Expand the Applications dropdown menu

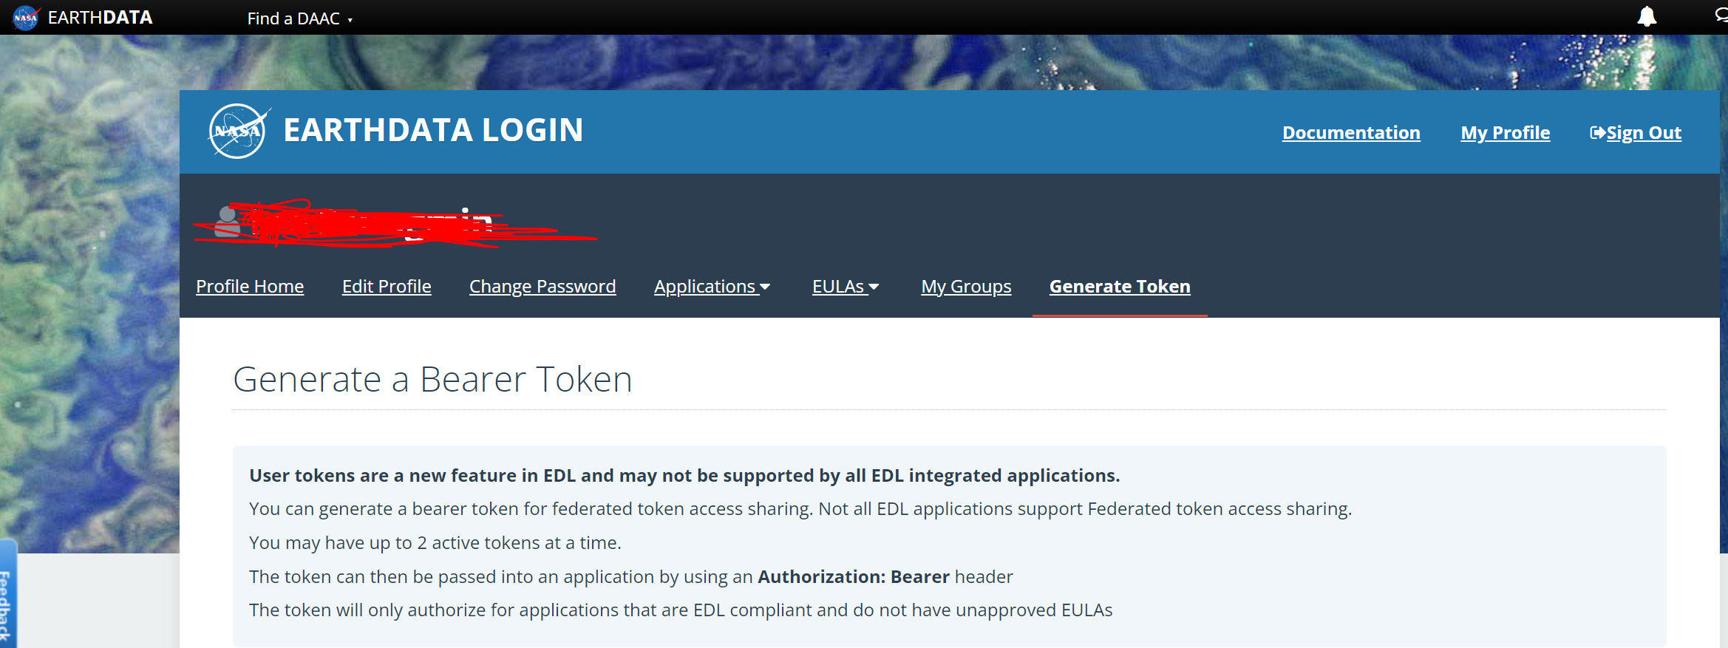[x=712, y=287]
